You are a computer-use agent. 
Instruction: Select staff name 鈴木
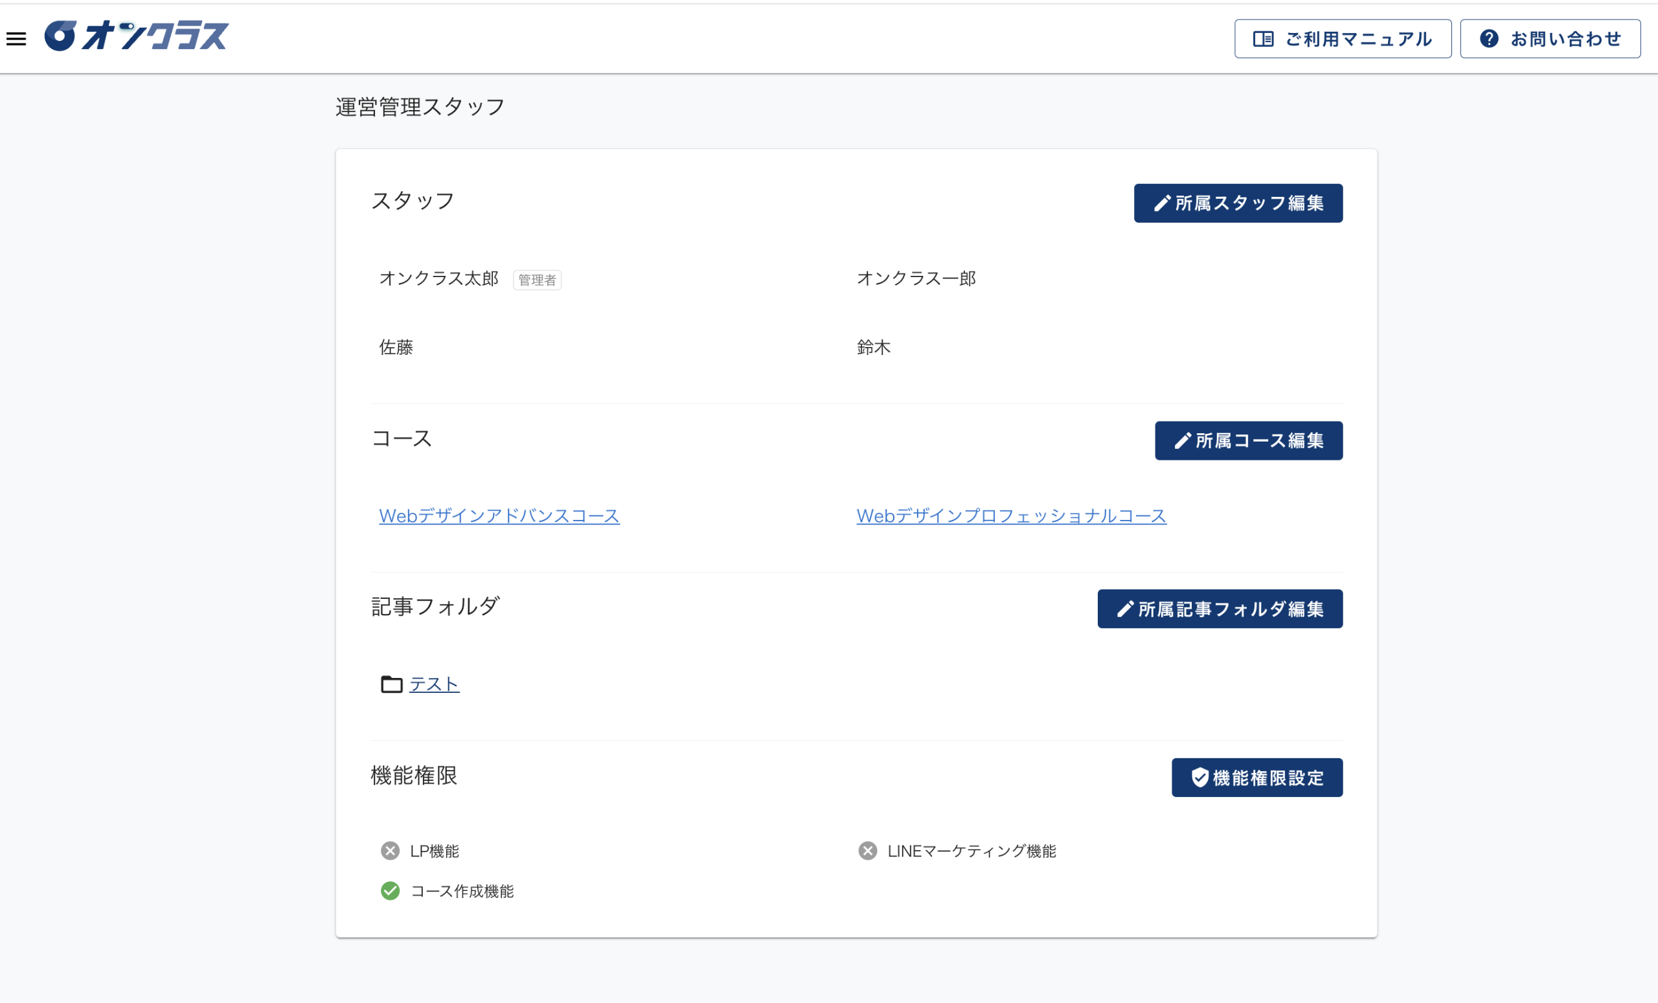[874, 347]
